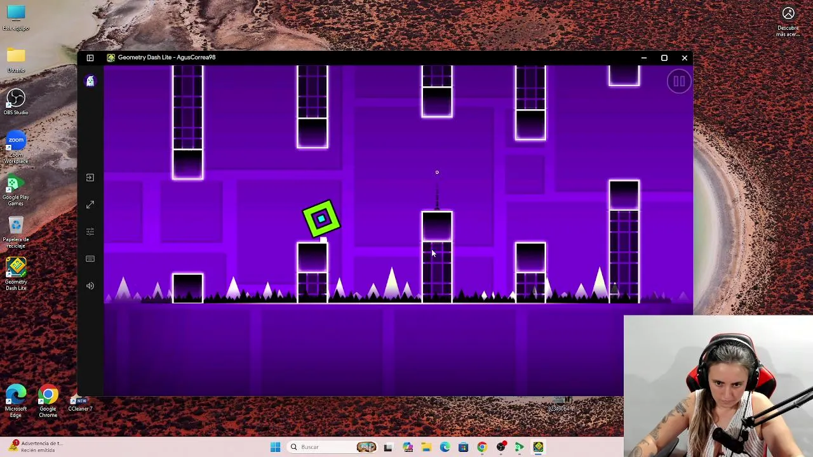Maximize the Geometry Dash Lite window
Screen dimensions: 813x457
[664, 58]
